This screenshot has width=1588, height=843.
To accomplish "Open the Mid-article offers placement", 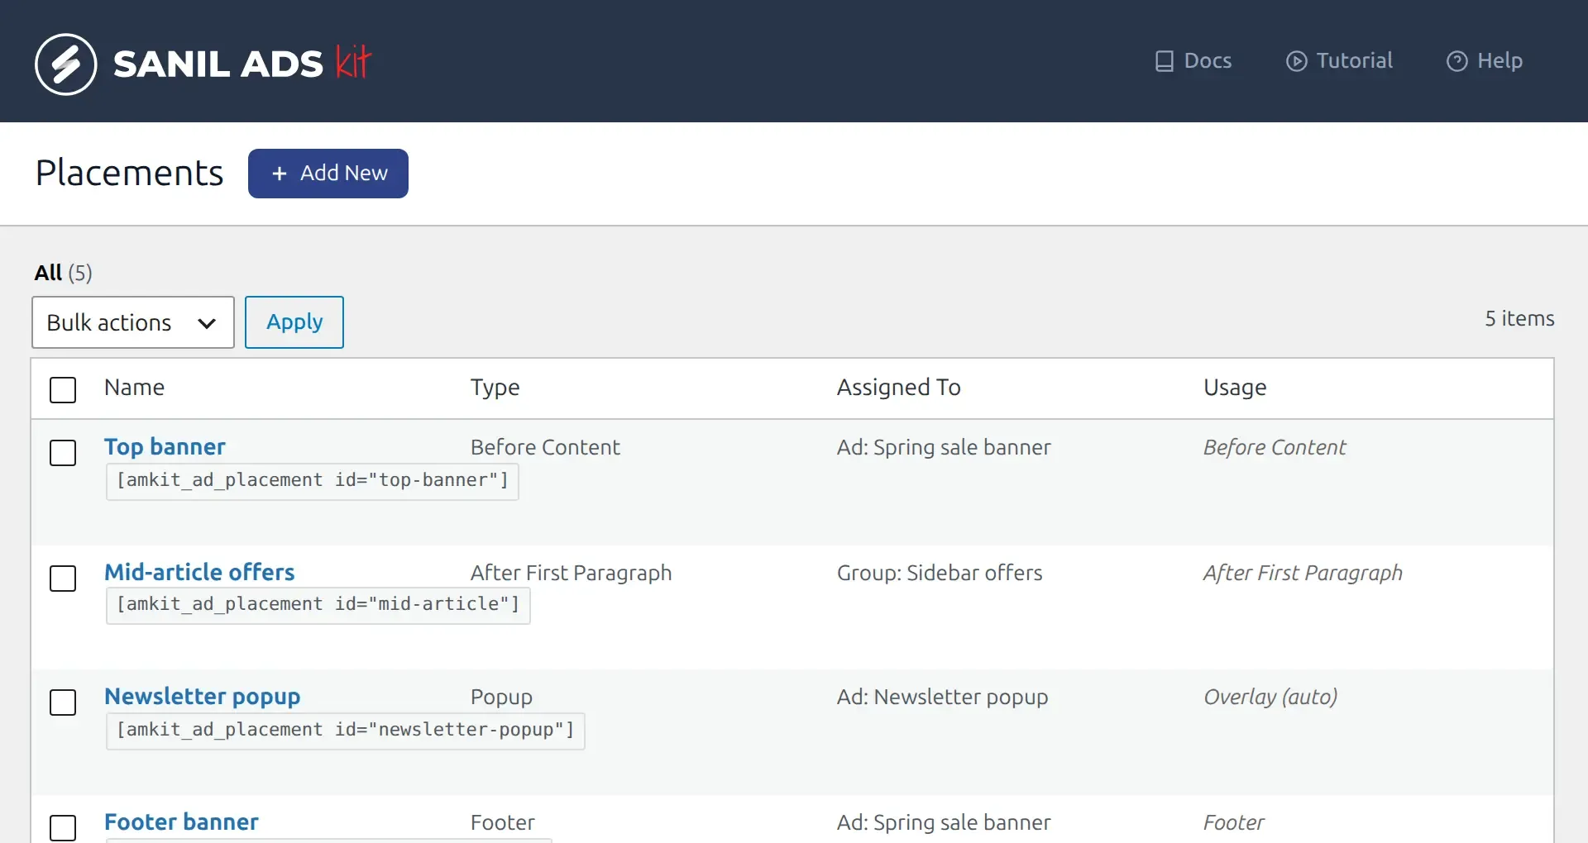I will pos(199,572).
